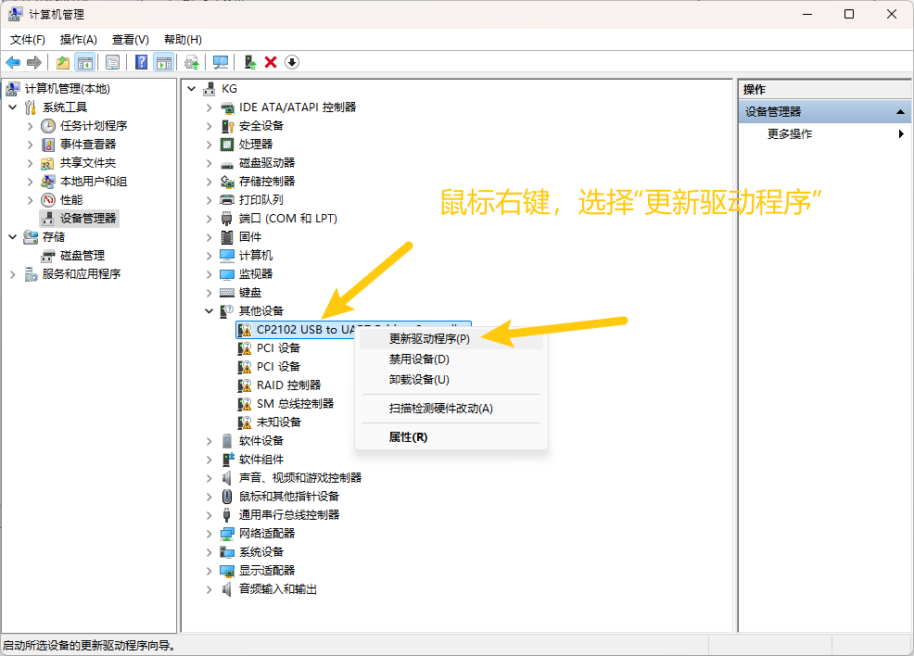Click the black down-arrow disable device icon

point(292,62)
